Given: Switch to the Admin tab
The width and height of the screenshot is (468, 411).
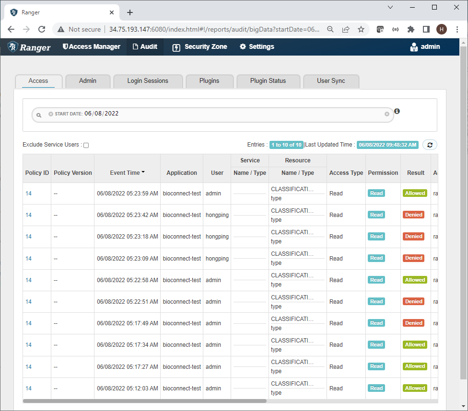Looking at the screenshot, I should pyautogui.click(x=88, y=81).
